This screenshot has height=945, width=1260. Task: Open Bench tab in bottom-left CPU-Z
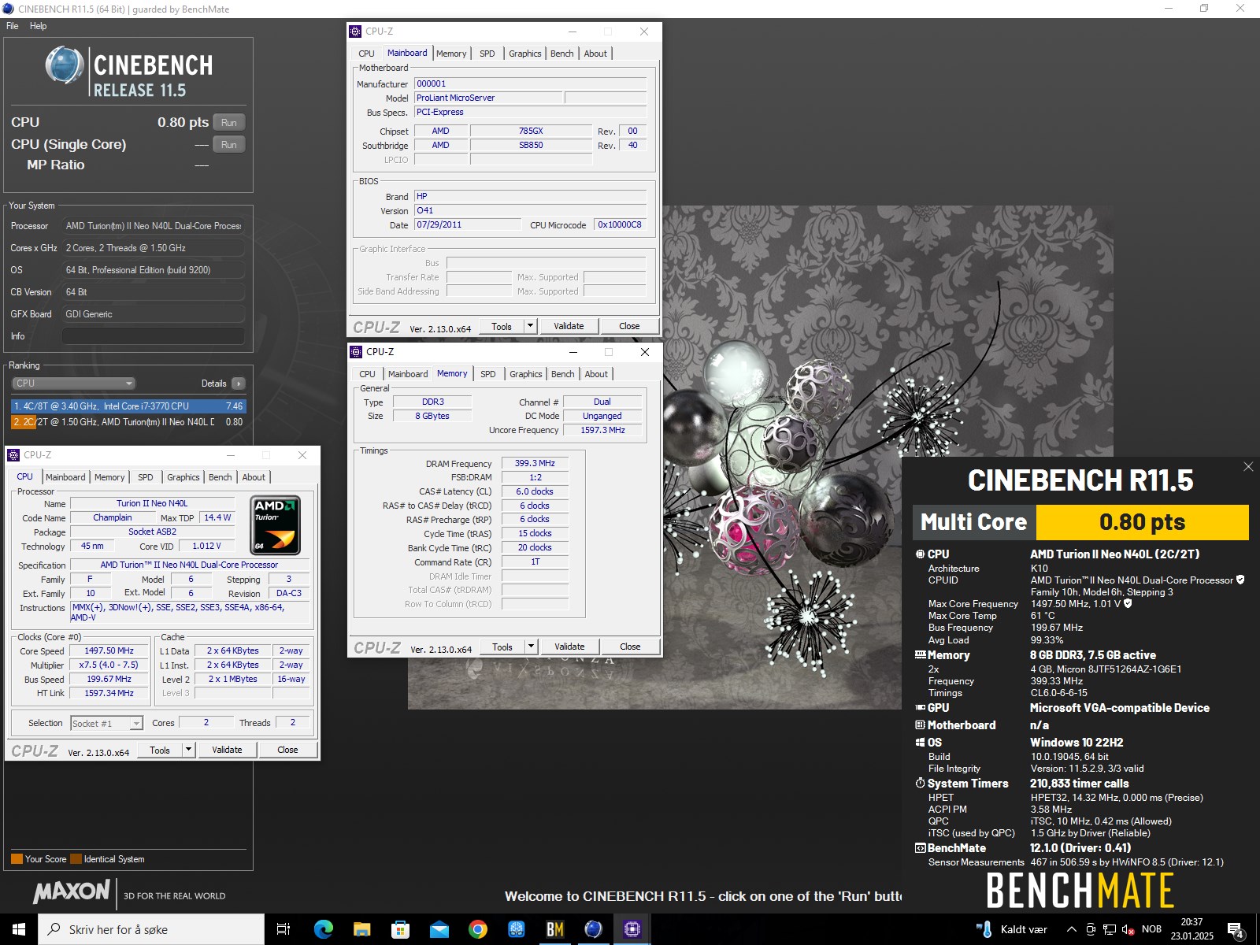pos(220,477)
